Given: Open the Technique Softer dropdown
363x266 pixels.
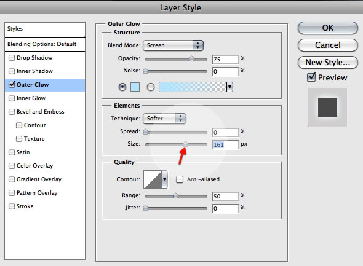Looking at the screenshot, I should pos(164,119).
